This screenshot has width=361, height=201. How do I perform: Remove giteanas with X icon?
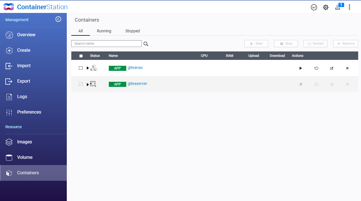[x=347, y=68]
